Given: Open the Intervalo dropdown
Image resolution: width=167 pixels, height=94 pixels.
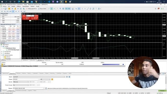Looking at the screenshot, I should click(28, 82).
